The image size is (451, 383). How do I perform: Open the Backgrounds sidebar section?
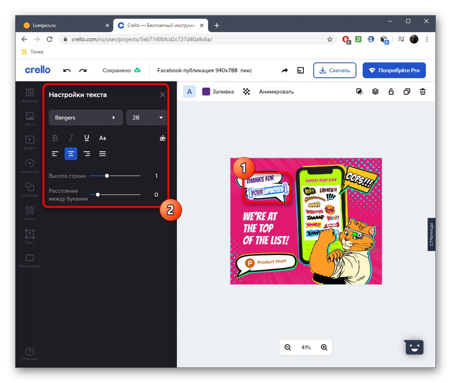pyautogui.click(x=29, y=213)
